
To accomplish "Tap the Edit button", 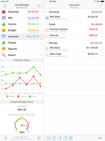I will [100, 138].
